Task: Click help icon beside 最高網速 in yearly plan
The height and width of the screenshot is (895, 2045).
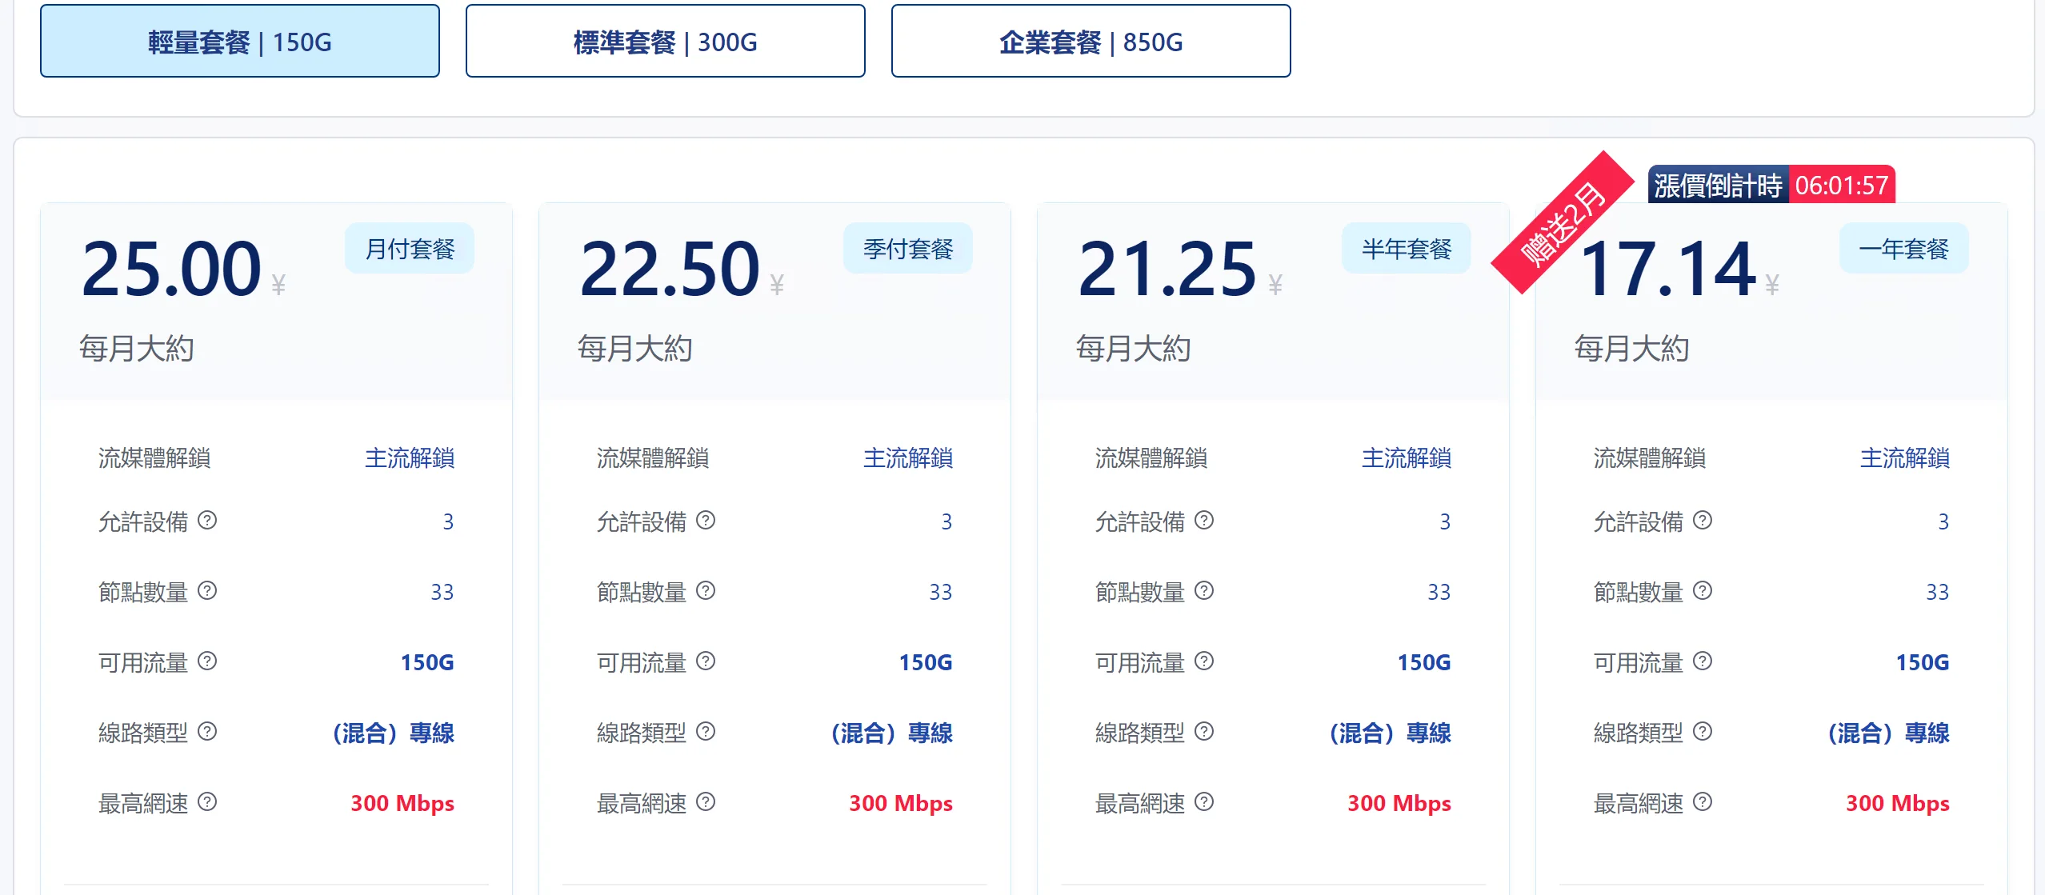Action: (1703, 802)
